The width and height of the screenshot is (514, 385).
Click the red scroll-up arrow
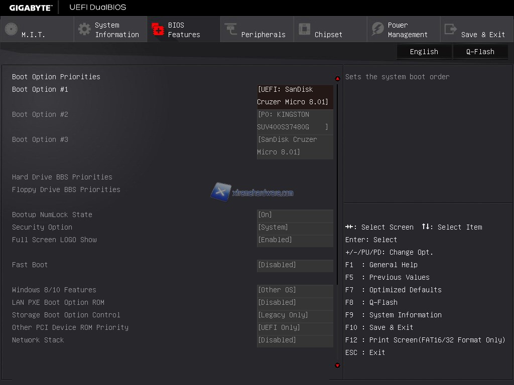[337, 79]
